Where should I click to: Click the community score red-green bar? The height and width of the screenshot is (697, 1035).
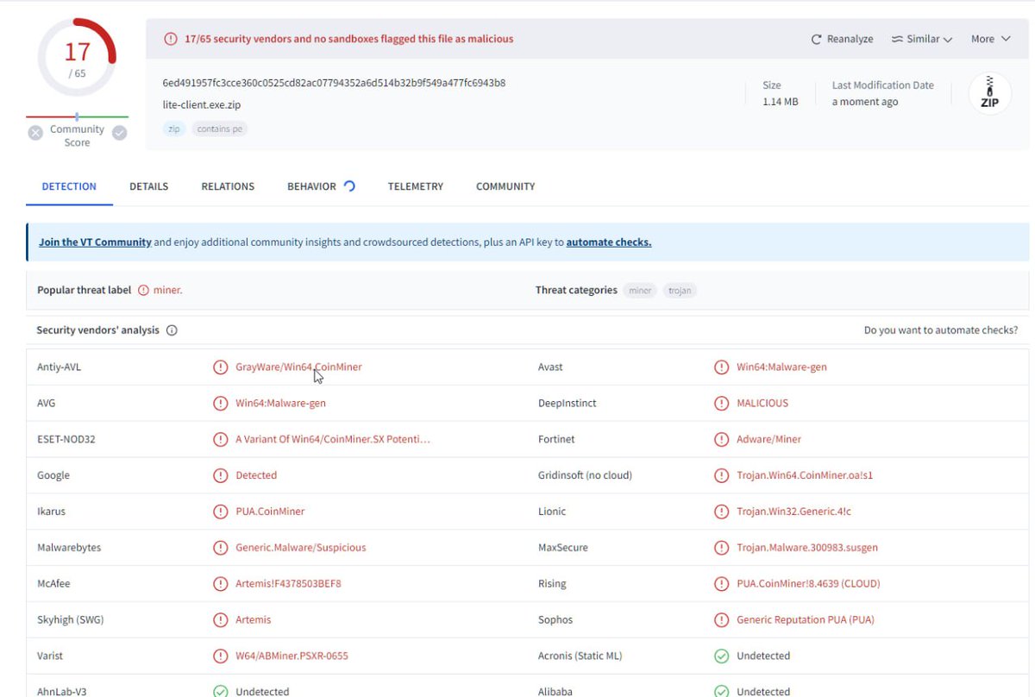pos(77,116)
